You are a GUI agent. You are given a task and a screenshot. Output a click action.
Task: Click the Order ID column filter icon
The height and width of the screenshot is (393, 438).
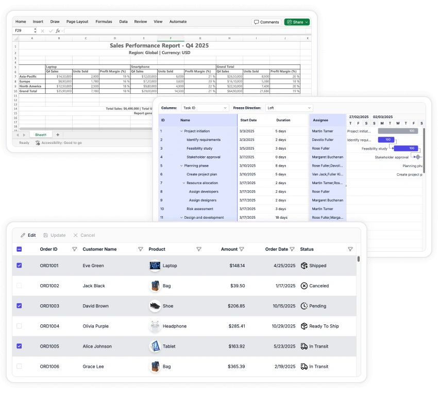74,249
